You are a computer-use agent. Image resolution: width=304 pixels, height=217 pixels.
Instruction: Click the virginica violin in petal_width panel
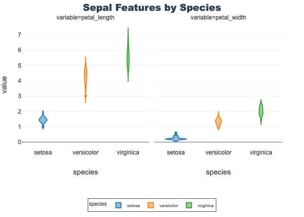(x=261, y=111)
